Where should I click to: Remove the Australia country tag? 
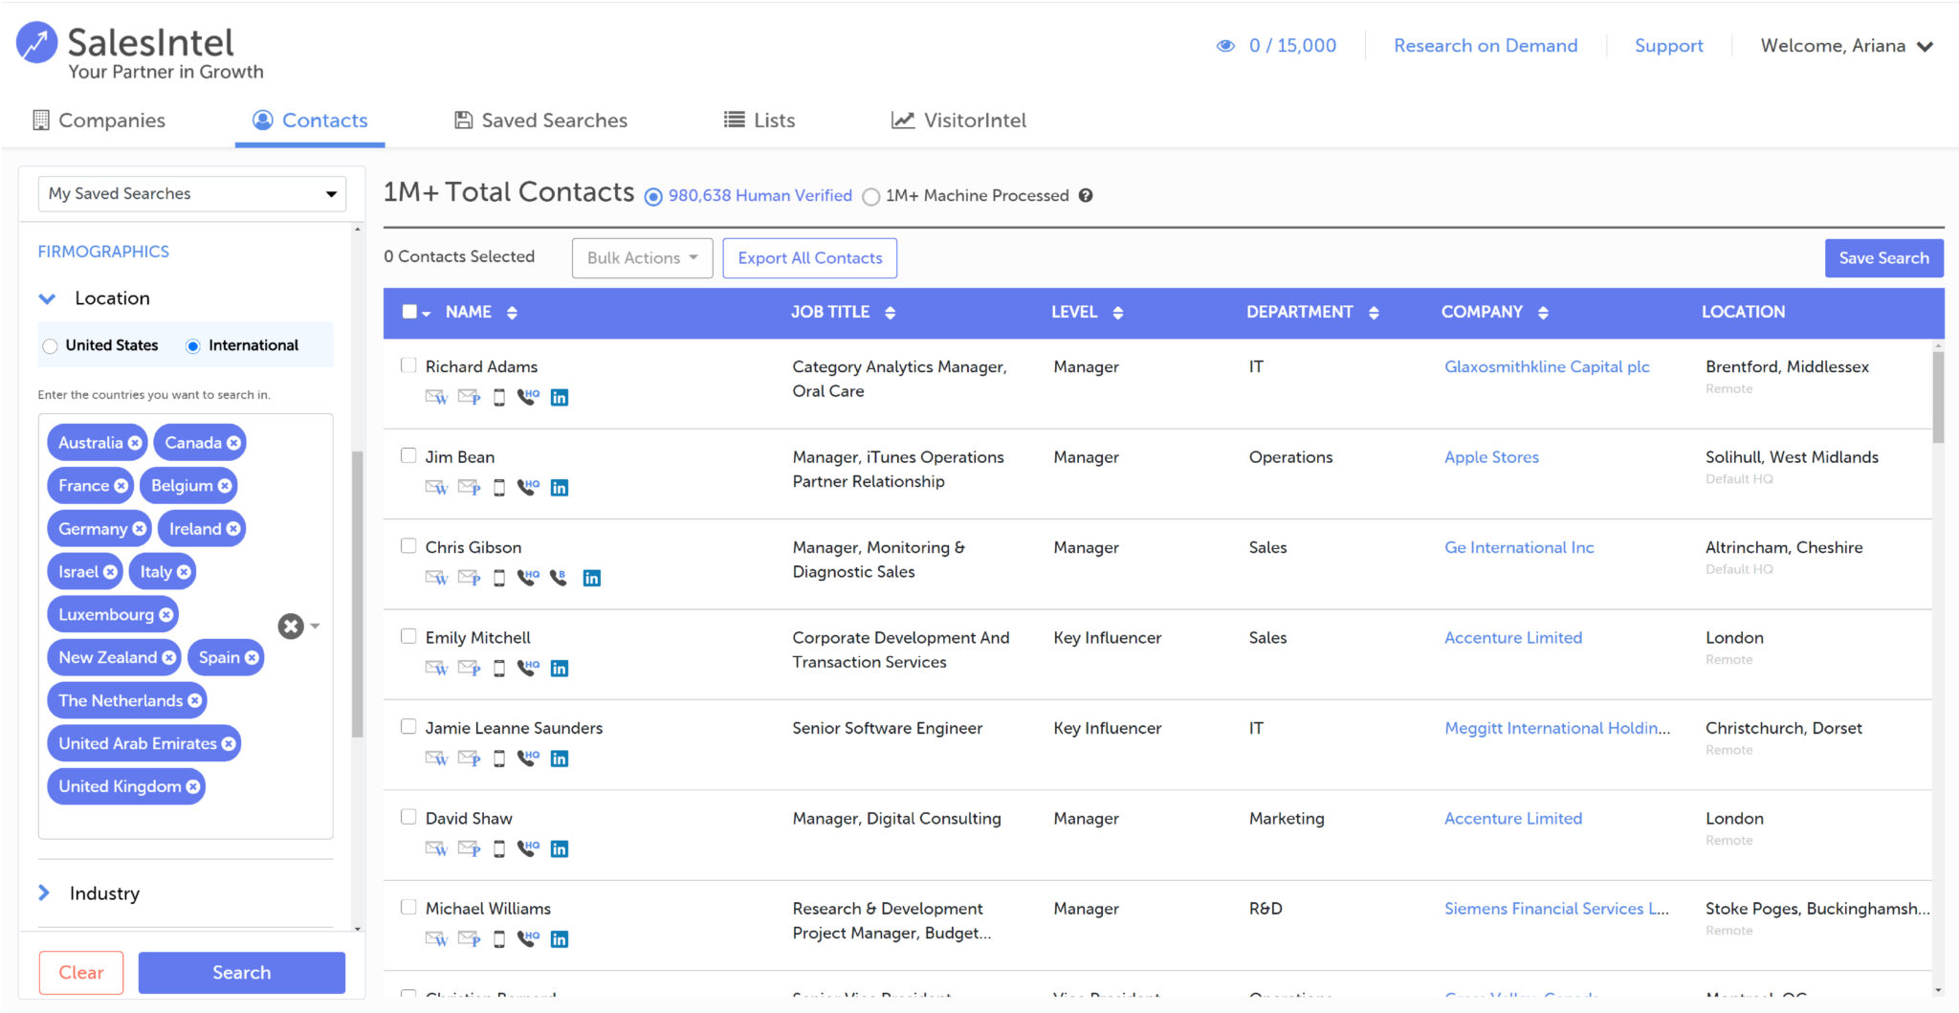pos(135,443)
